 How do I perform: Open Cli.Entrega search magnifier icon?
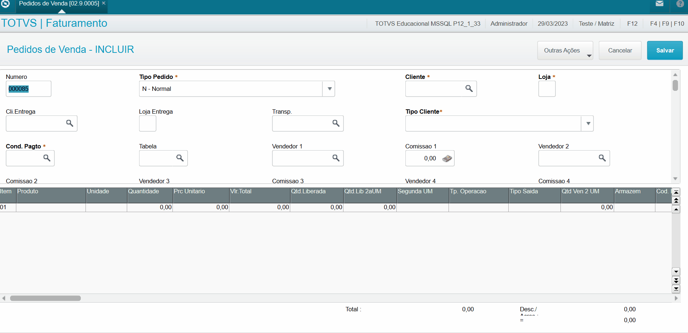[x=70, y=123]
